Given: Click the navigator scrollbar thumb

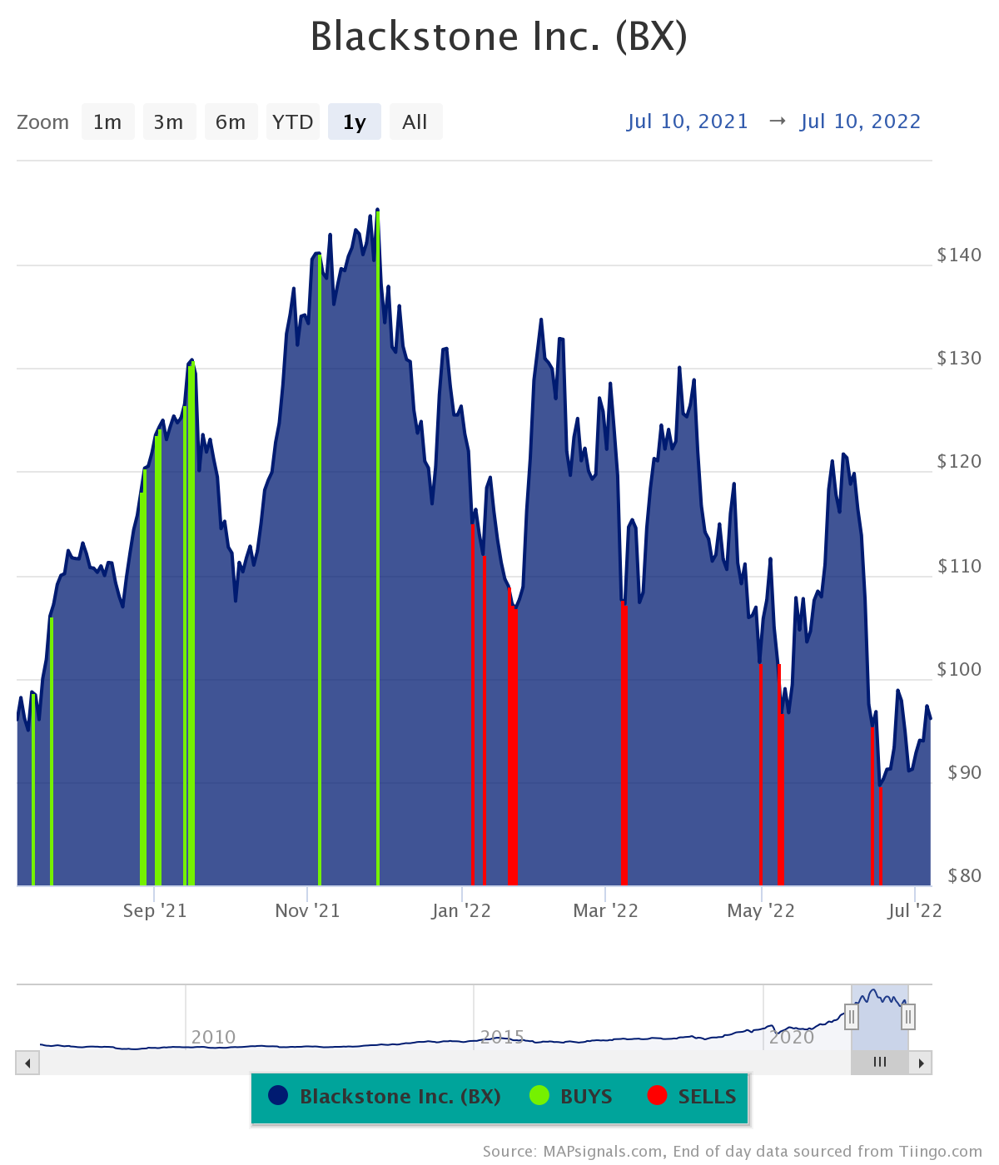Looking at the screenshot, I should (880, 1063).
